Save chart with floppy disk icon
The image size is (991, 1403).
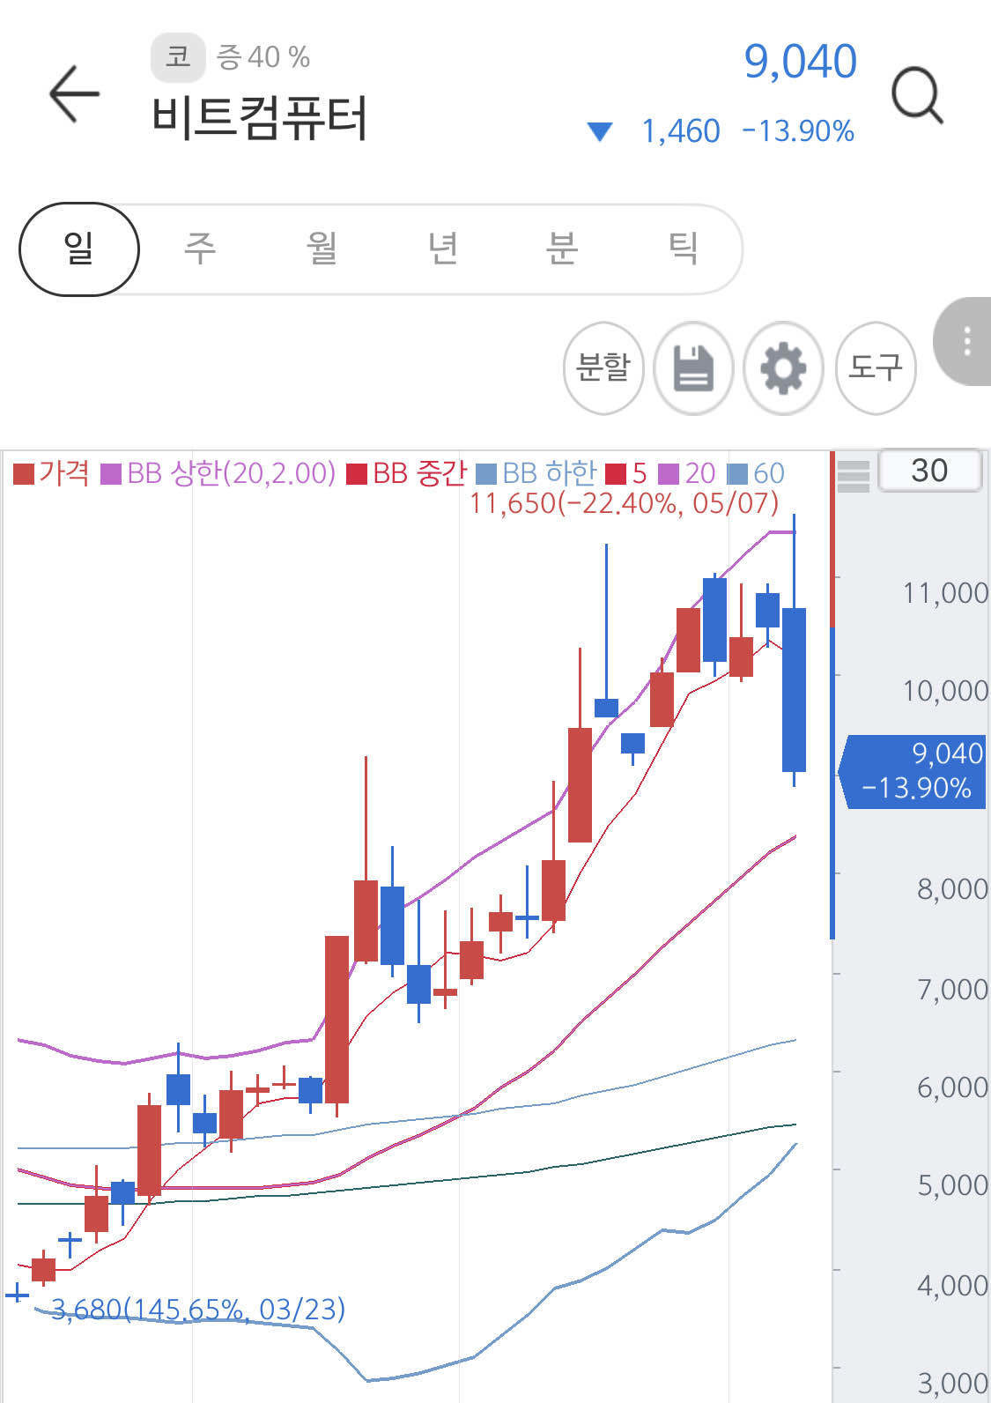click(x=693, y=367)
